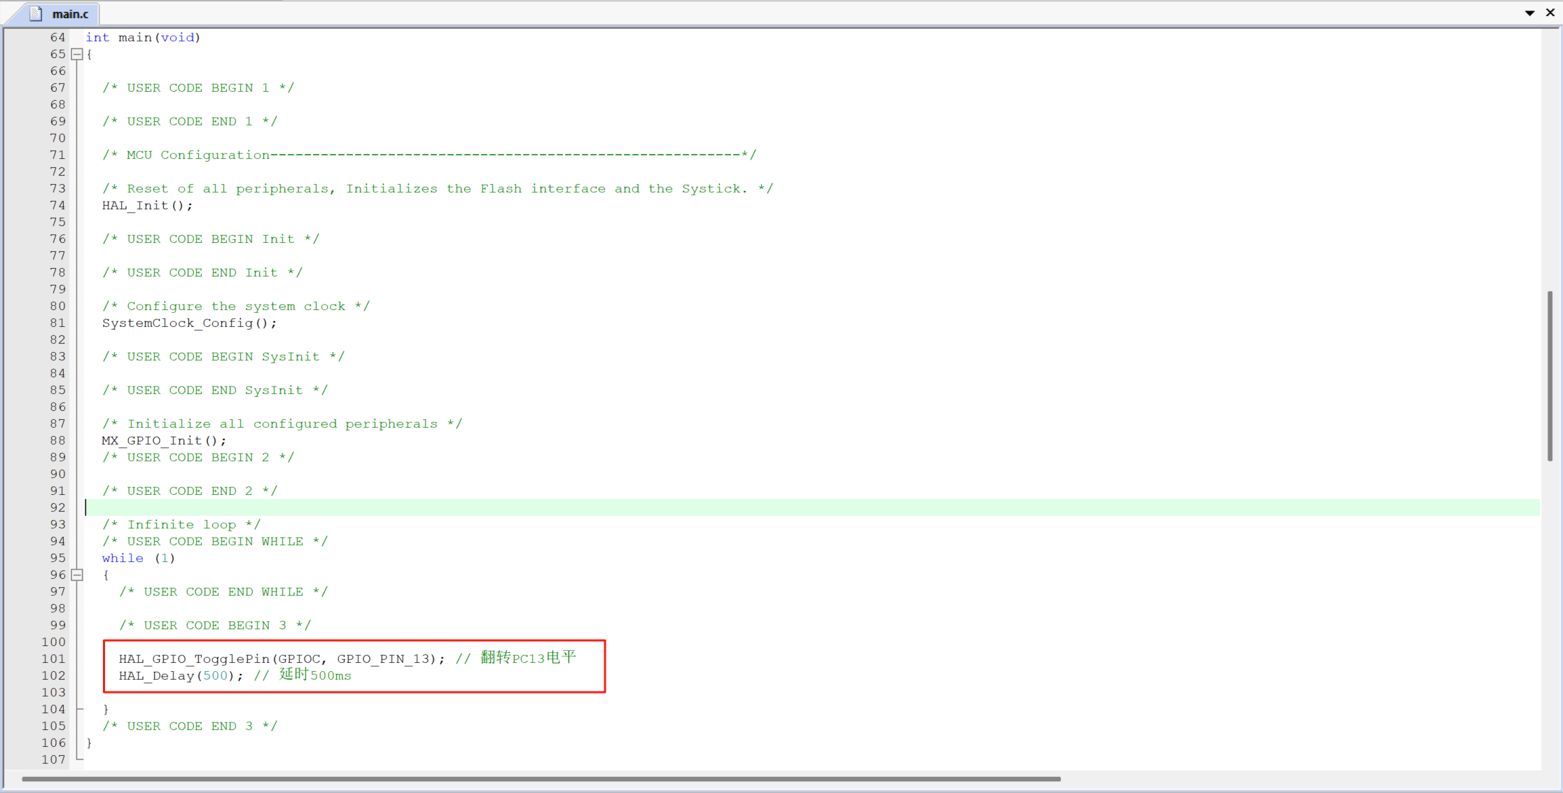Click the vertical scrollbar track below the thumb

(x=1550, y=616)
